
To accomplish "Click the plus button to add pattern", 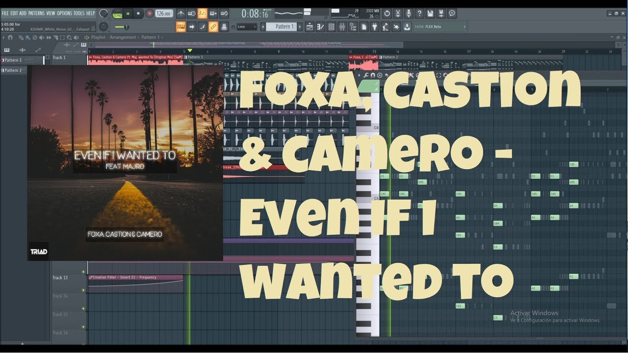I will coord(300,27).
